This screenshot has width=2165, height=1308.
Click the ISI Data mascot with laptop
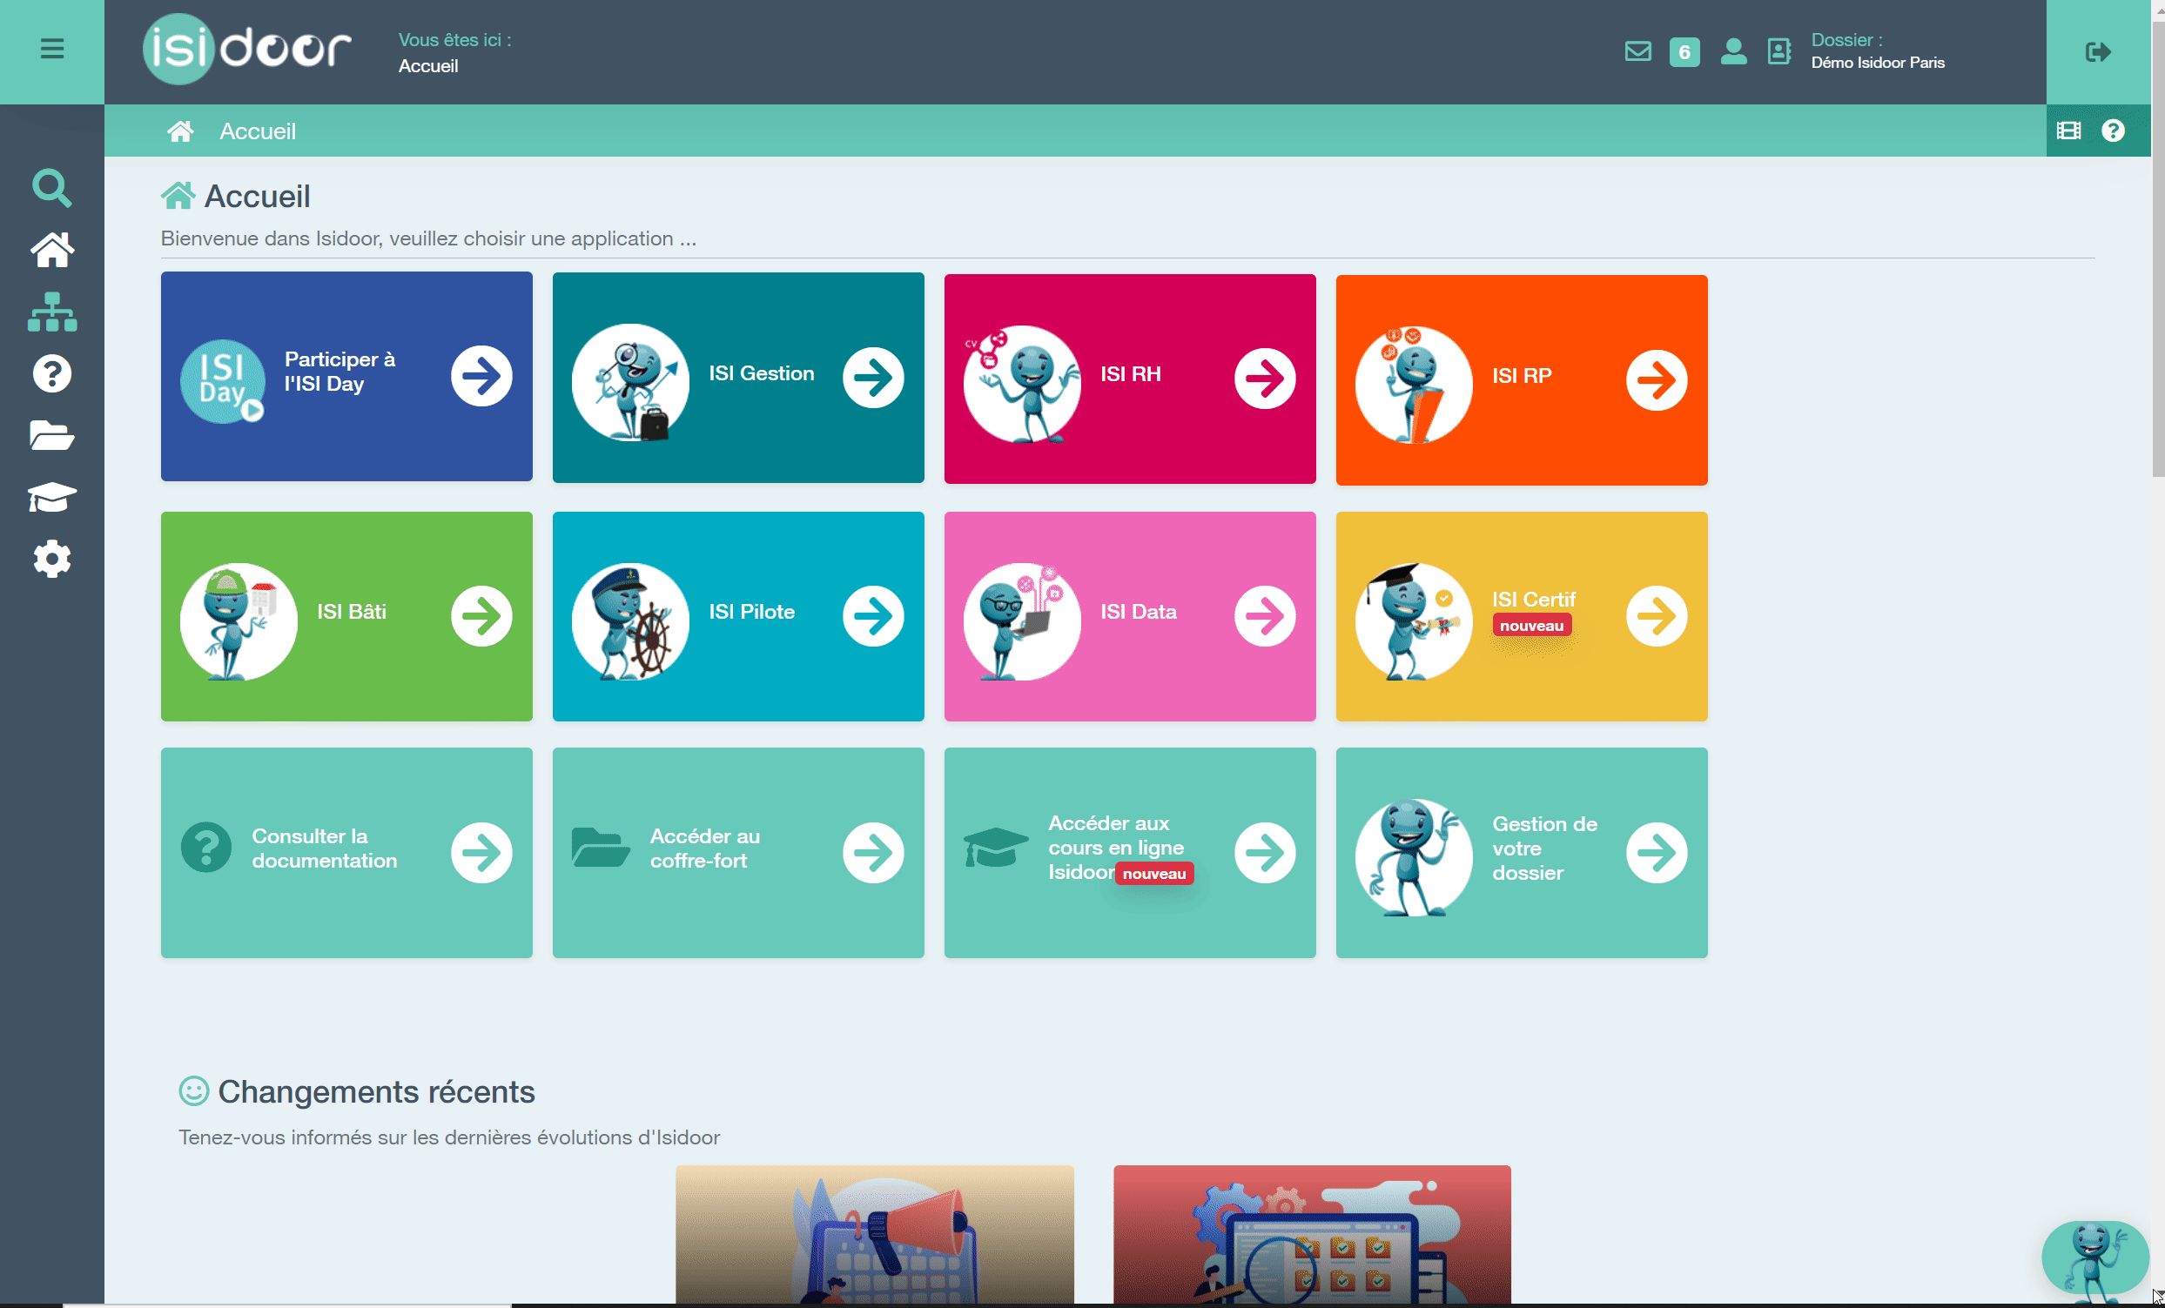click(1022, 622)
